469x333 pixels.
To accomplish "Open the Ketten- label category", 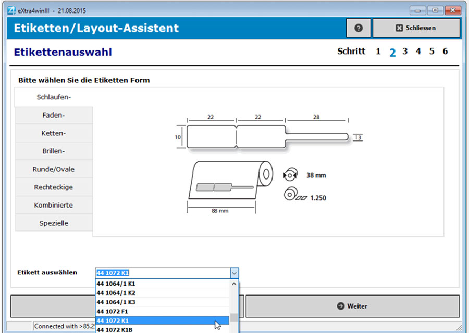I will tap(53, 133).
